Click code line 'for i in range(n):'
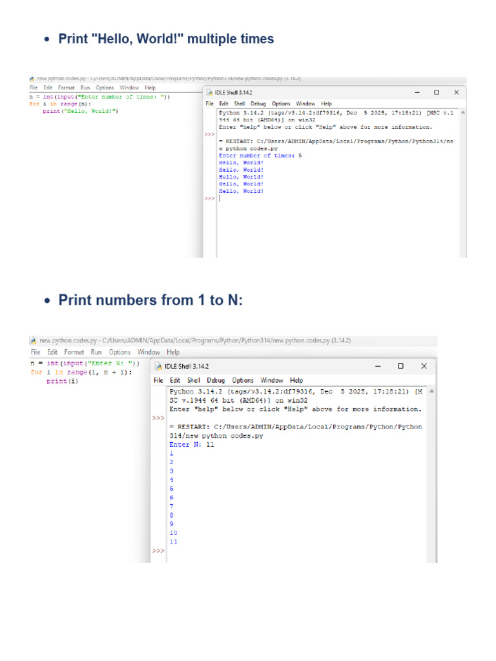 pyautogui.click(x=60, y=104)
